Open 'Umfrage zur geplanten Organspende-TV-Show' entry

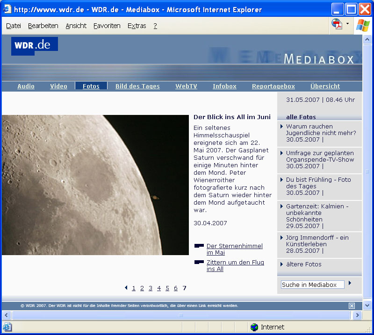pyautogui.click(x=320, y=159)
